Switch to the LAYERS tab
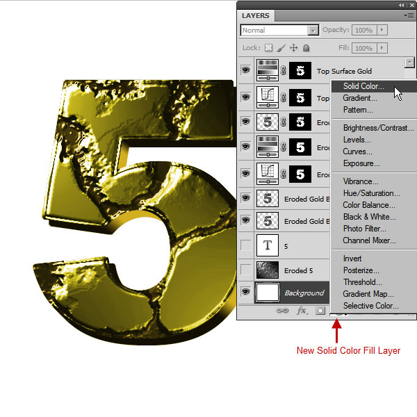Image resolution: width=417 pixels, height=417 pixels. click(256, 16)
